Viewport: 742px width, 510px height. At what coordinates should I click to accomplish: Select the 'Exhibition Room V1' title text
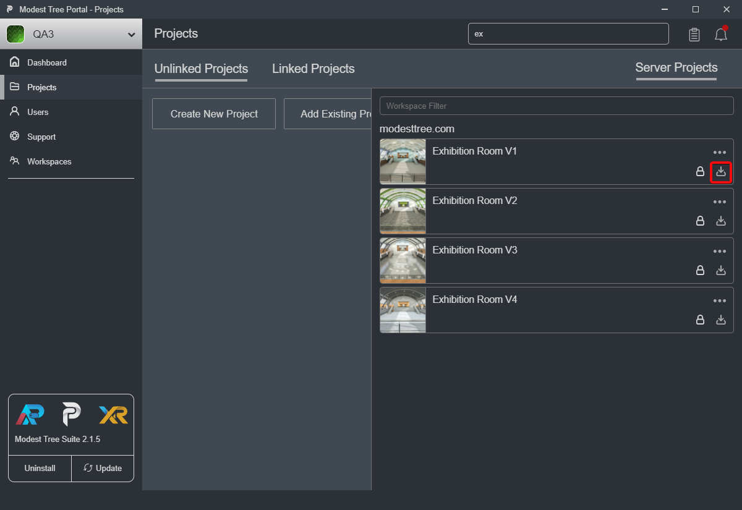(x=475, y=151)
